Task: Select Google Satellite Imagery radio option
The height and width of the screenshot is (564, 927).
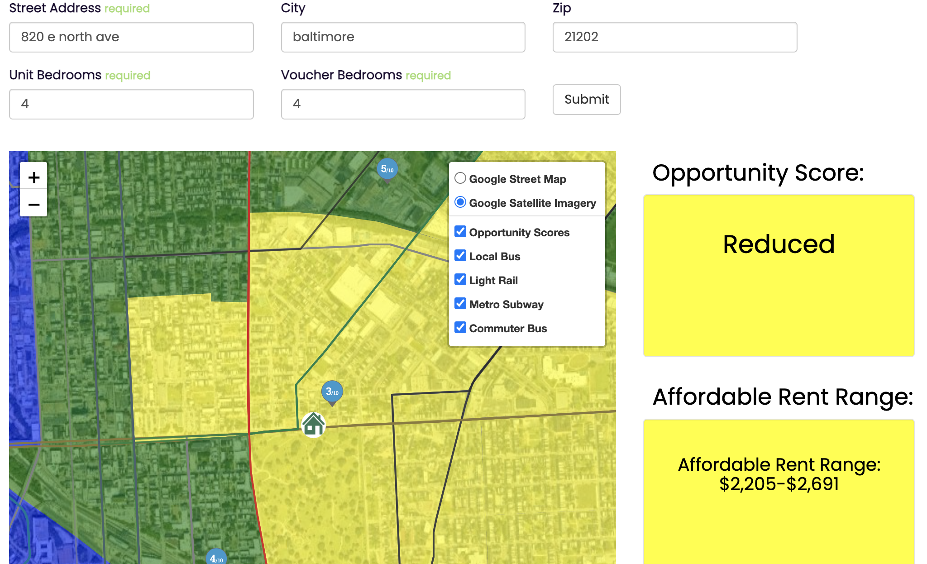Action: point(460,202)
